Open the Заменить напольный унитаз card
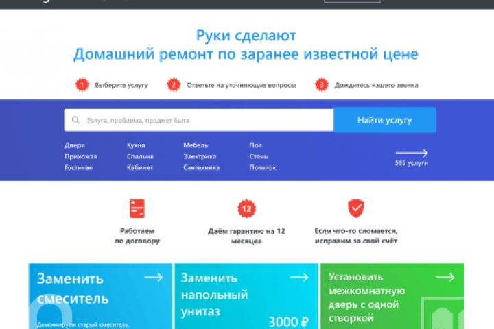494x329 pixels. point(246,296)
